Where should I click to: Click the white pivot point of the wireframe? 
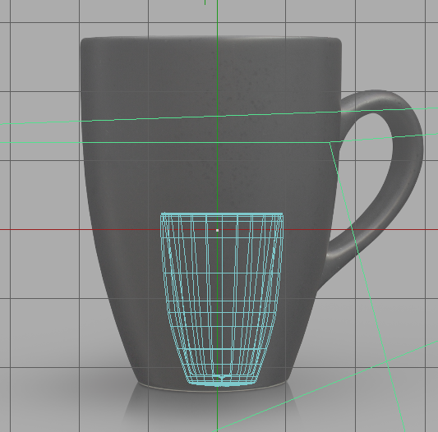coord(217,230)
